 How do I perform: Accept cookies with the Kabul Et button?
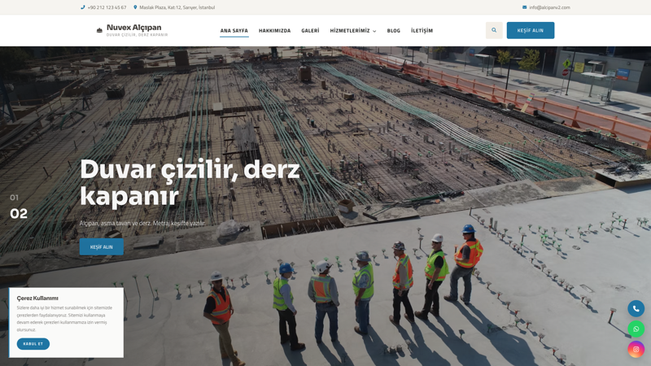pyautogui.click(x=33, y=344)
